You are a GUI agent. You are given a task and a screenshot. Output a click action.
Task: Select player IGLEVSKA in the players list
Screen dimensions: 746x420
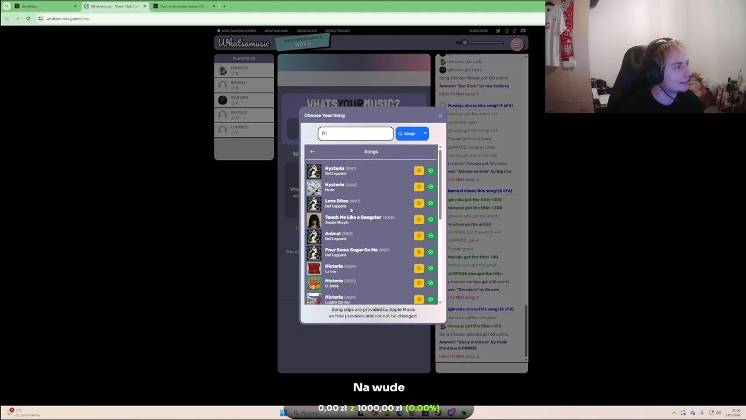click(244, 100)
